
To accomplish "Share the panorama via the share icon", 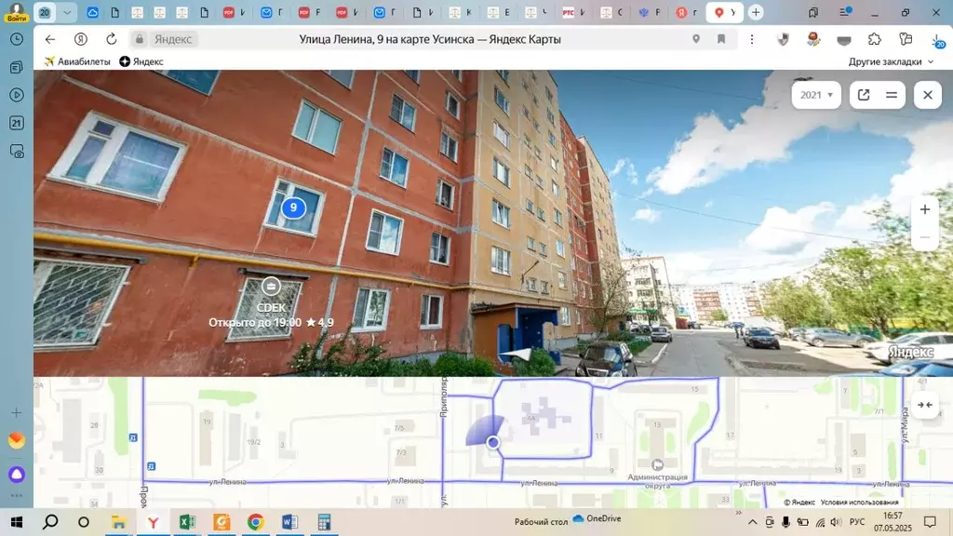I will pyautogui.click(x=864, y=95).
